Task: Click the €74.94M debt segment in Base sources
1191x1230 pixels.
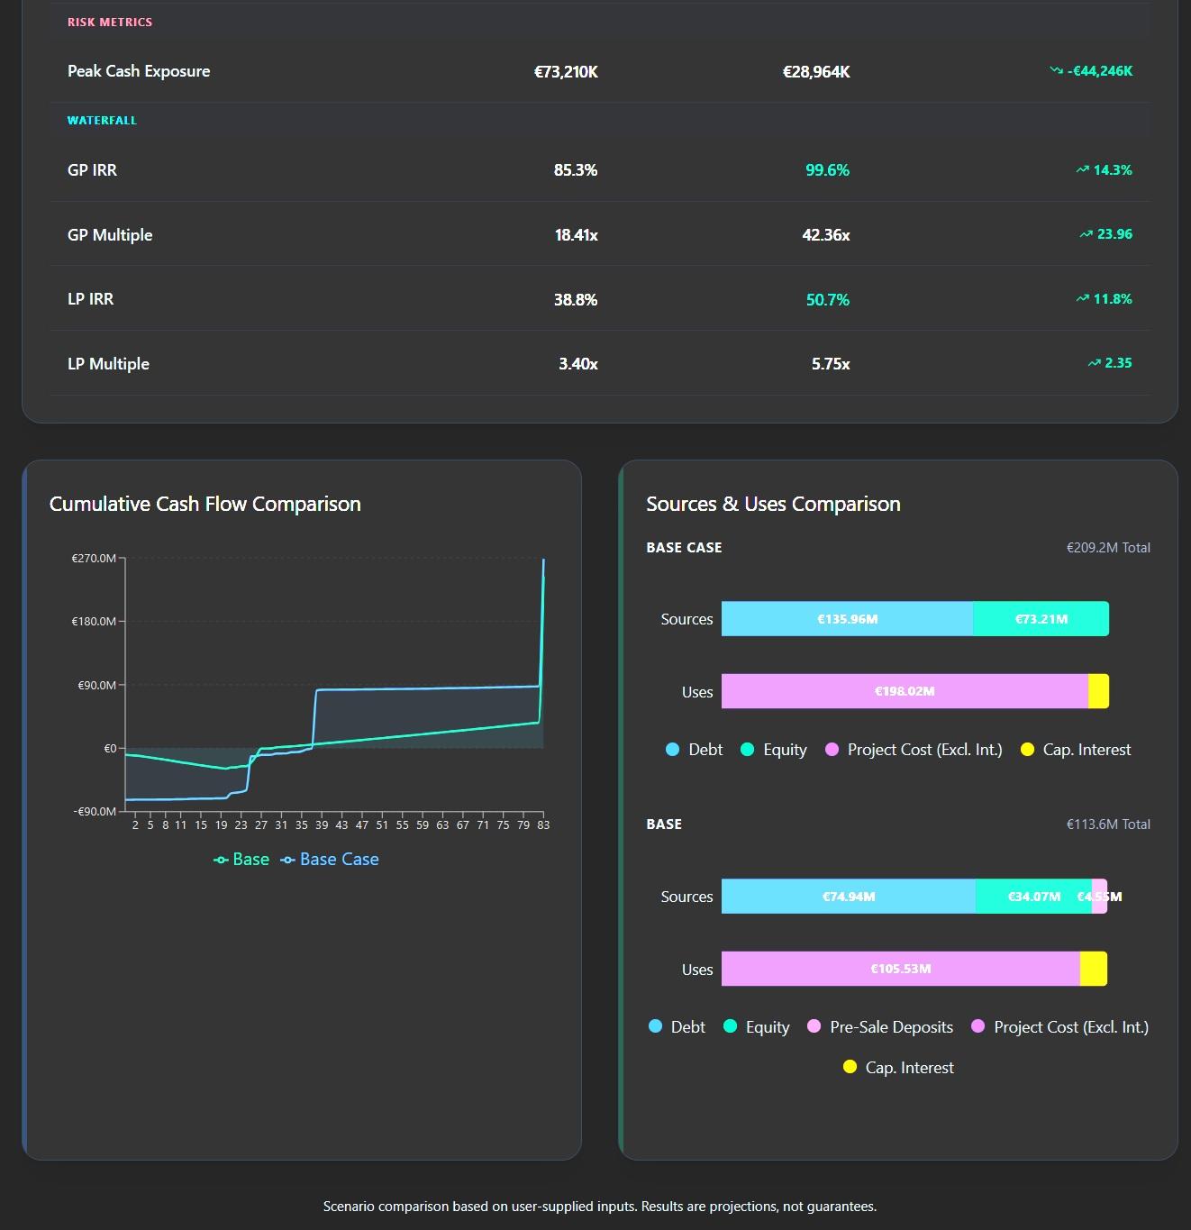Action: (848, 897)
